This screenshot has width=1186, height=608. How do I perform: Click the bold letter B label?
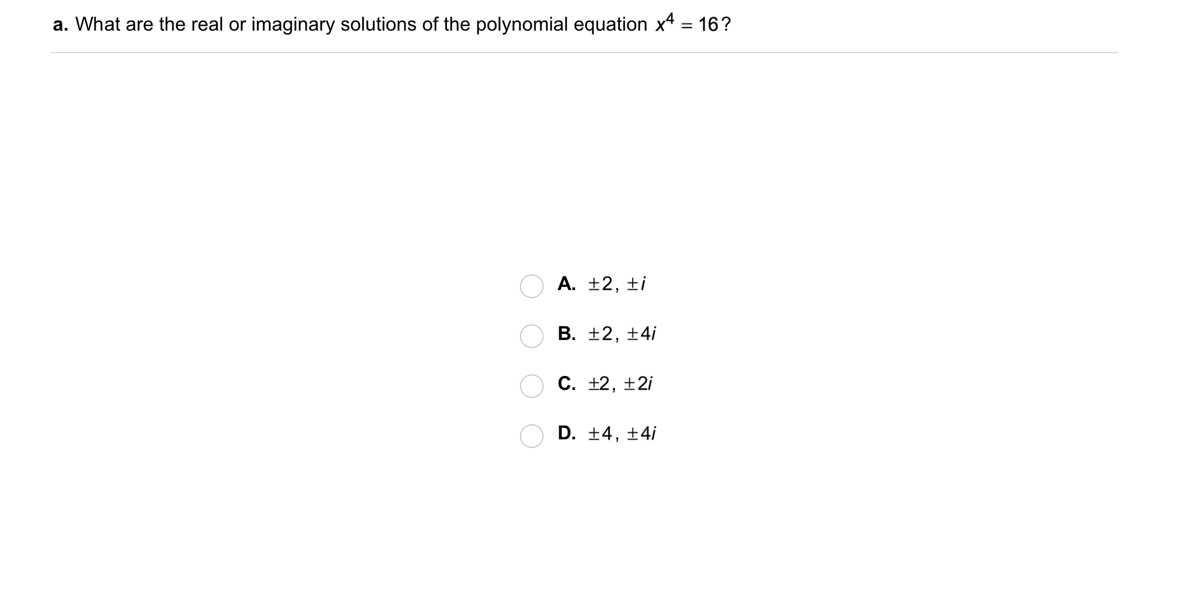click(x=566, y=334)
